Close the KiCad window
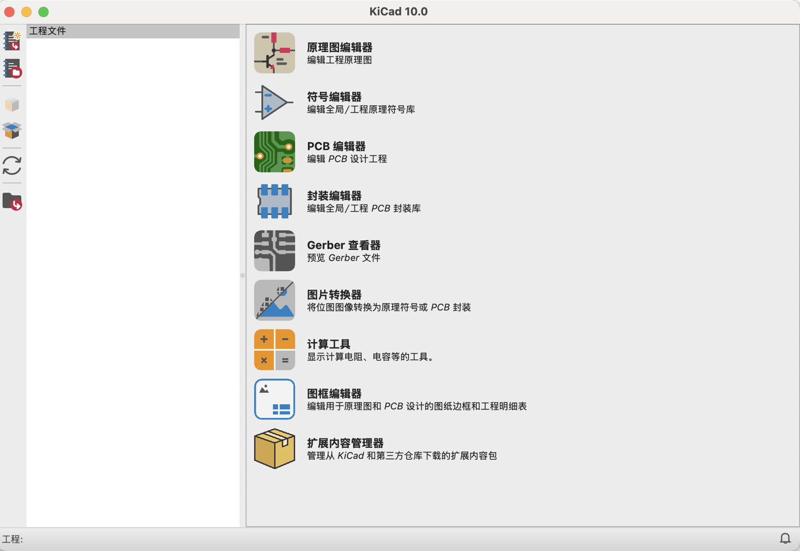 [10, 12]
